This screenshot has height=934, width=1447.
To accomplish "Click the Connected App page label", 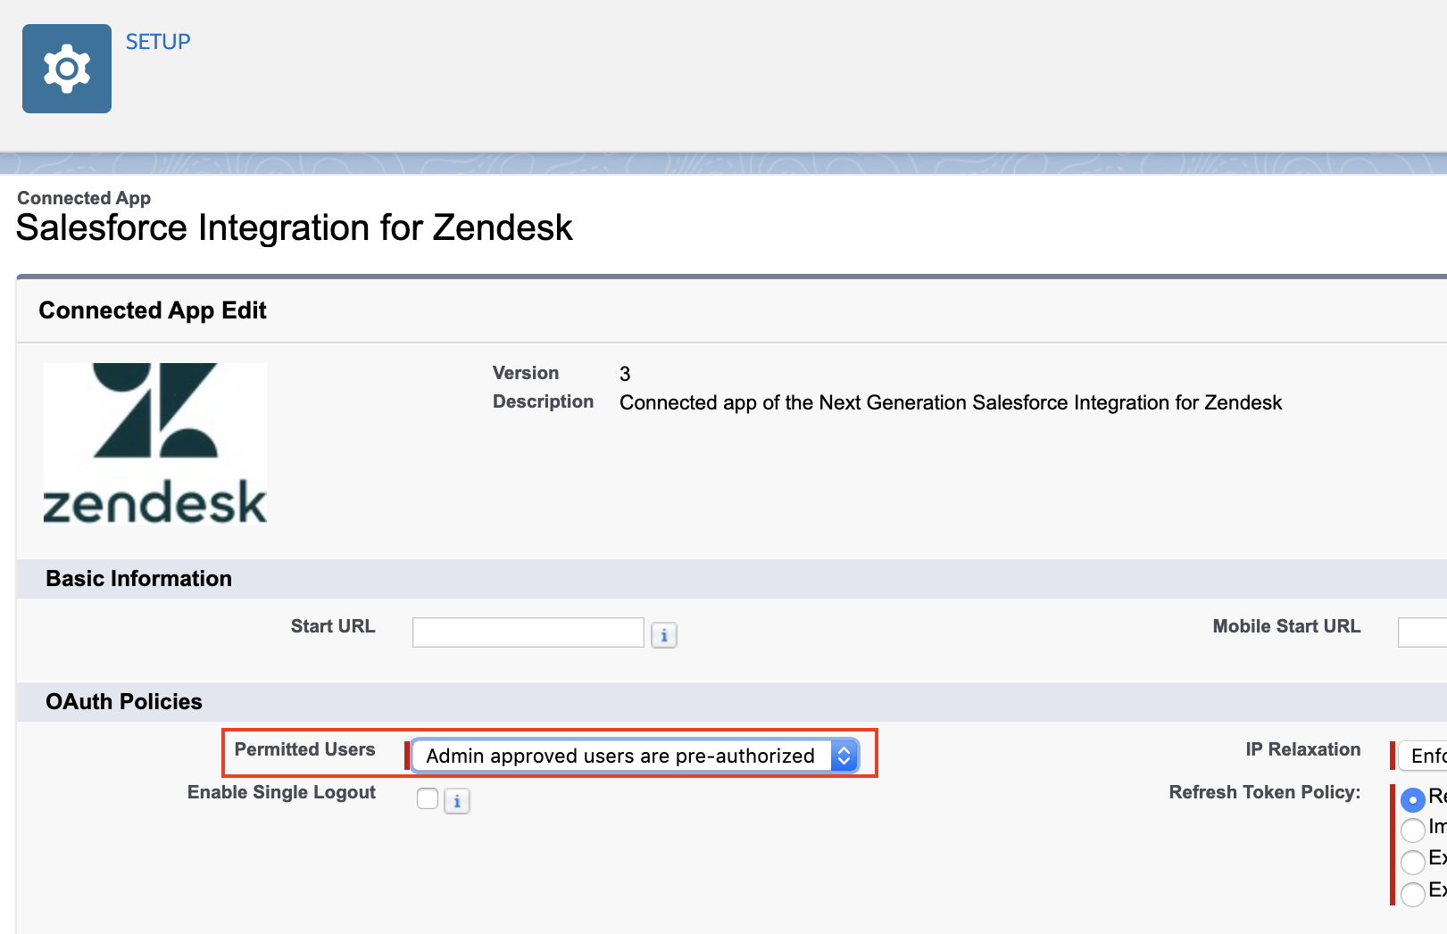I will 84,198.
